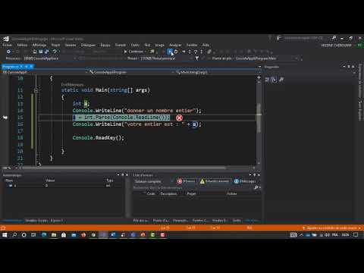Toggle the 0 Erreurs filter
The height and width of the screenshot is (273, 364).
coord(186,181)
